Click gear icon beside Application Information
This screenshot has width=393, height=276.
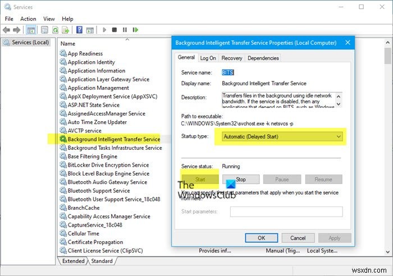pos(63,70)
